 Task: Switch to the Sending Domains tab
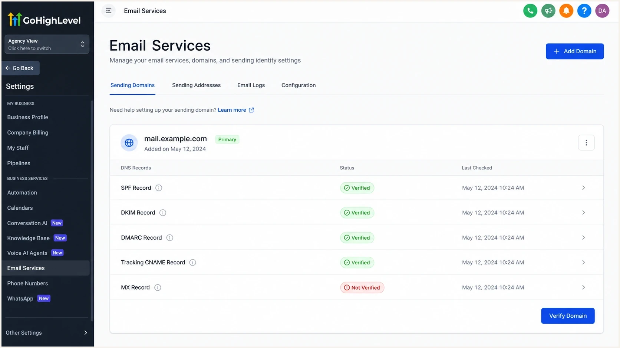[132, 85]
